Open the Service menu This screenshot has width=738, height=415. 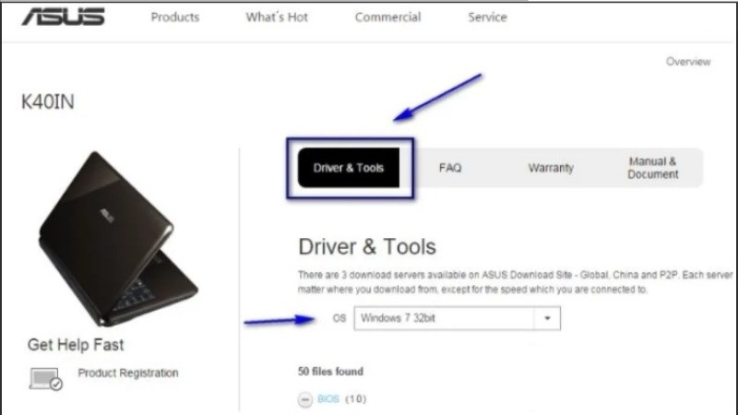pyautogui.click(x=488, y=18)
